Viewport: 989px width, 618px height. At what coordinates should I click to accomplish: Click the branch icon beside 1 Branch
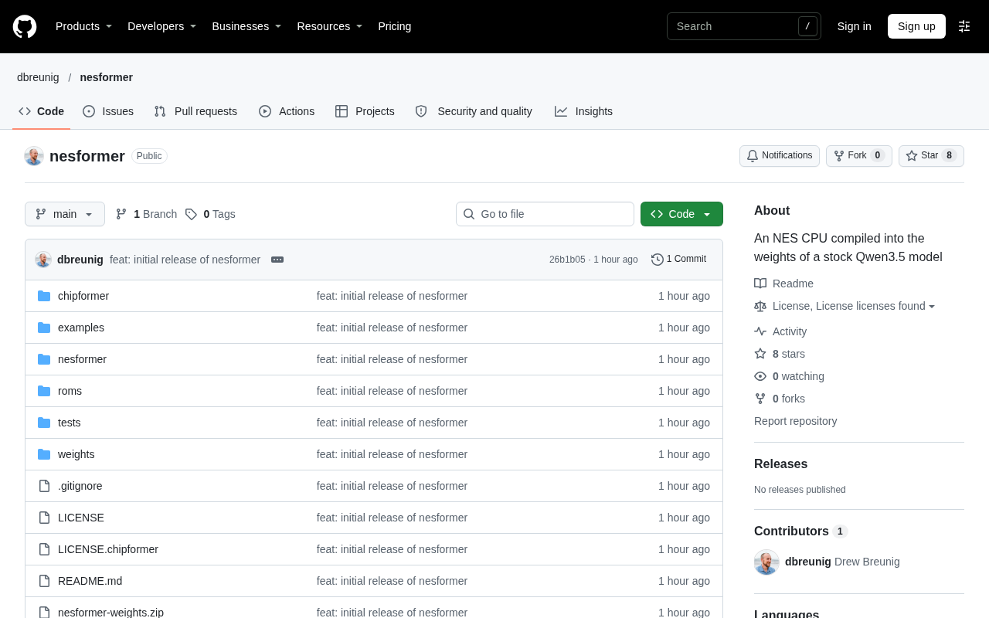click(121, 214)
